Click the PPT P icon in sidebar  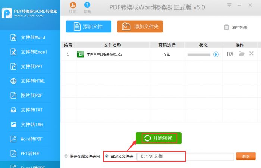[13, 66]
